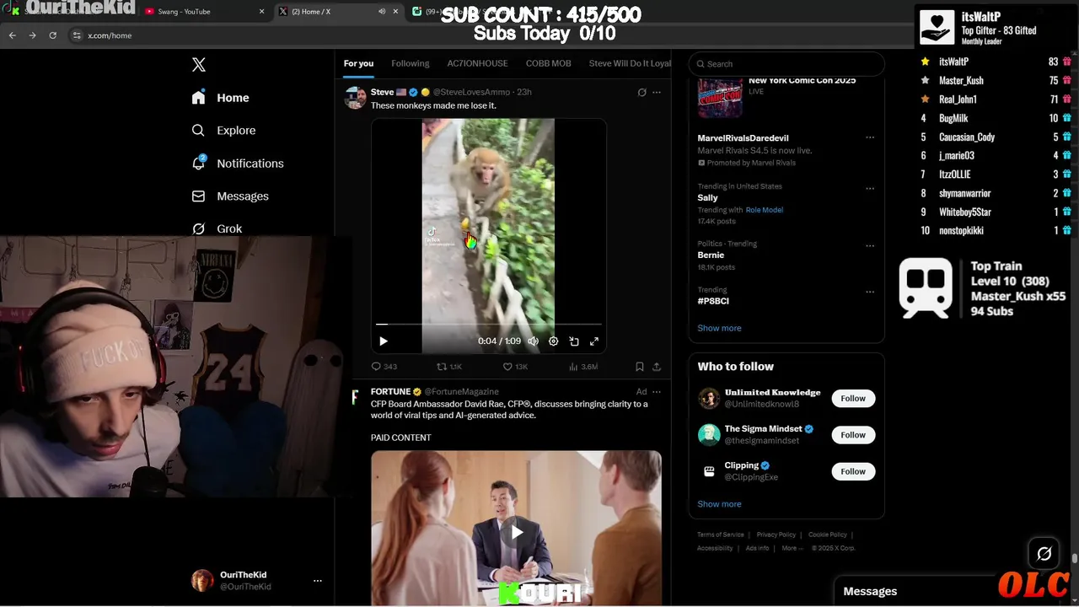Open more options for MarvelRivalsDaredevil promo
This screenshot has height=607, width=1079.
click(870, 137)
